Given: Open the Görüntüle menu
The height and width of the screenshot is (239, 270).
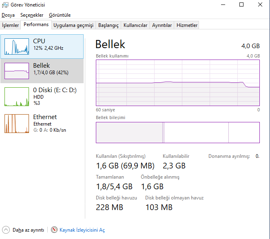Looking at the screenshot, I should click(x=60, y=15).
